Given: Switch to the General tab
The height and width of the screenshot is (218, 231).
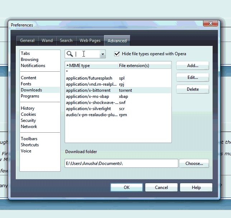Looking at the screenshot, I should click(x=27, y=41).
